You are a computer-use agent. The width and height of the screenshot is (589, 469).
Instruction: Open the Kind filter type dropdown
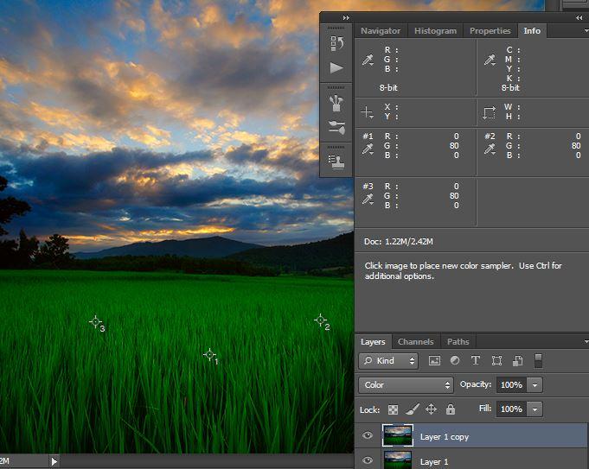pyautogui.click(x=389, y=361)
